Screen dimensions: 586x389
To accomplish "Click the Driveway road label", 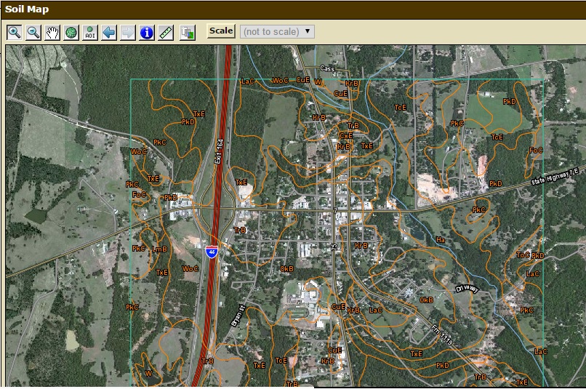I will pyautogui.click(x=467, y=289).
